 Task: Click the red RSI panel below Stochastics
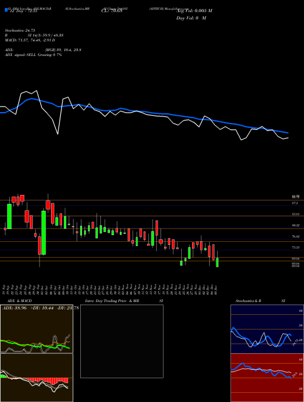[x=267, y=378]
